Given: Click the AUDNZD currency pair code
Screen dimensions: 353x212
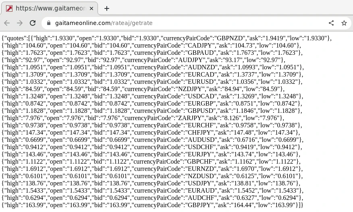Looking at the screenshot, I should (201, 67).
